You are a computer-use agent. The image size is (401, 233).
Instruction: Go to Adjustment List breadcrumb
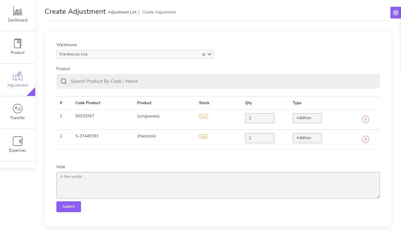[122, 12]
